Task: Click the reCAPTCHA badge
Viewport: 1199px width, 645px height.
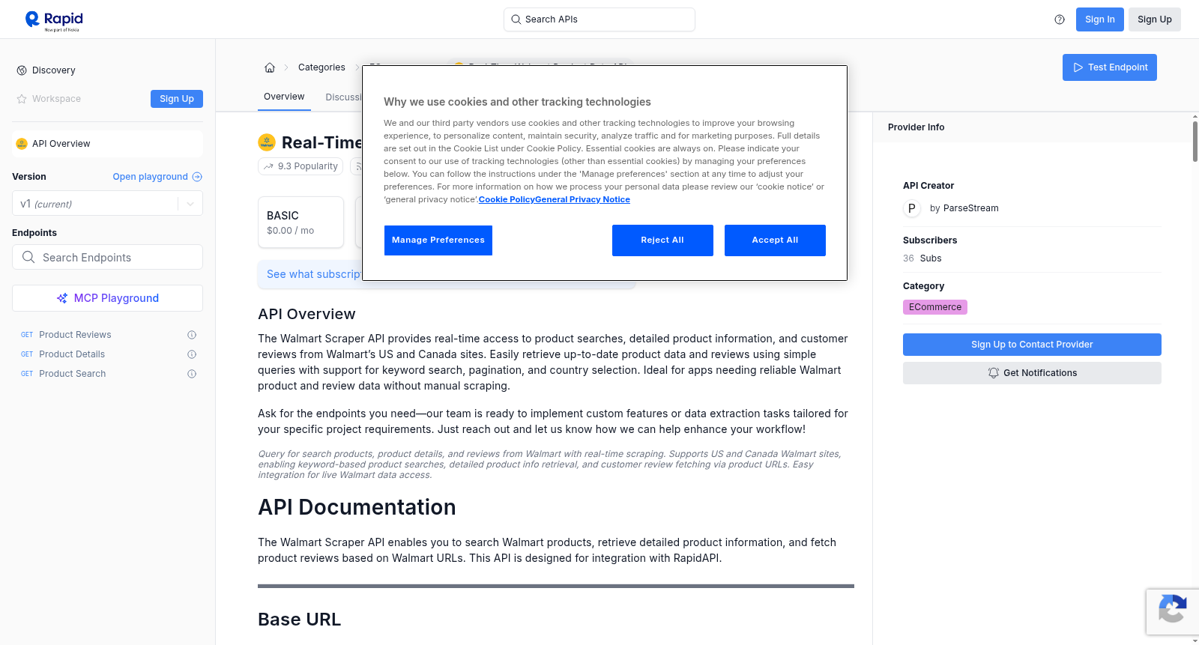Action: click(x=1172, y=611)
